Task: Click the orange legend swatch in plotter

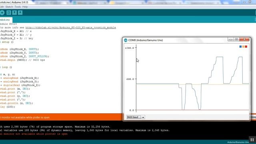Action: [243, 47]
